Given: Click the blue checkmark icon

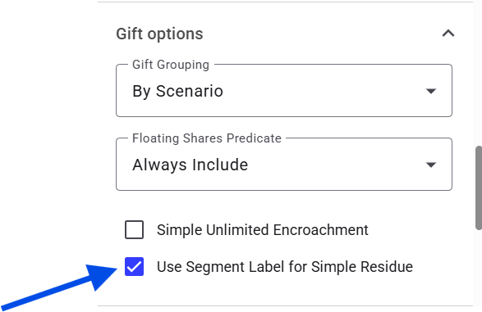Looking at the screenshot, I should click(134, 266).
